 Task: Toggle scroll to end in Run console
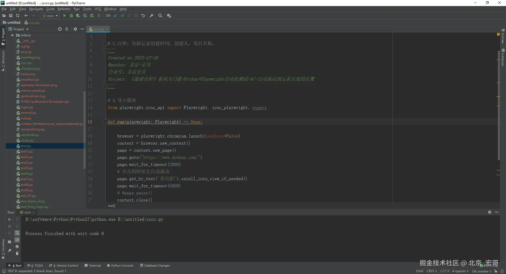tap(17, 240)
